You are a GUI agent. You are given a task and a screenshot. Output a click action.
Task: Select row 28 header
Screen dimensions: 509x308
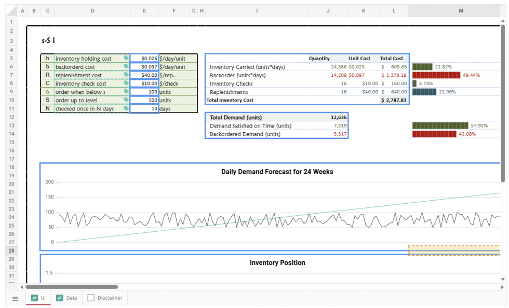tap(11, 250)
